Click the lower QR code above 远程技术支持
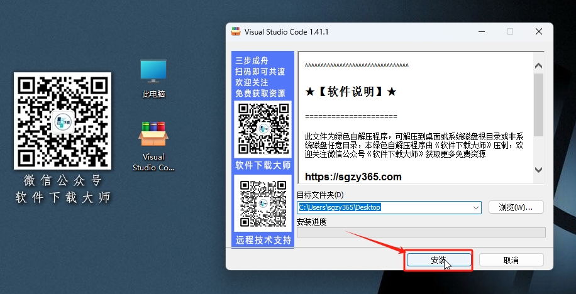576x294 pixels. (x=263, y=203)
